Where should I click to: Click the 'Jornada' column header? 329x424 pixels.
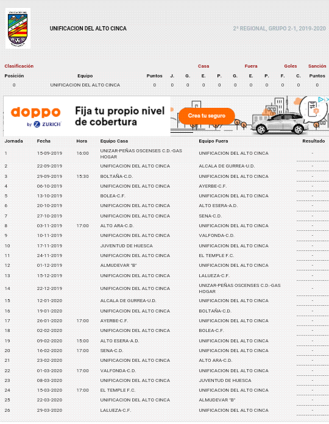pos(14,141)
